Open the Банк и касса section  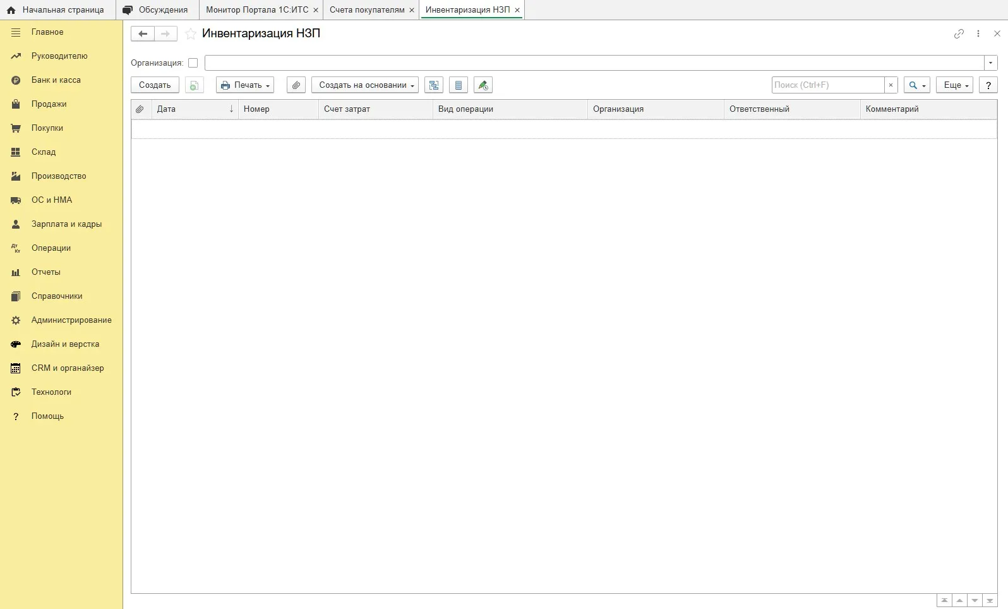(x=56, y=80)
